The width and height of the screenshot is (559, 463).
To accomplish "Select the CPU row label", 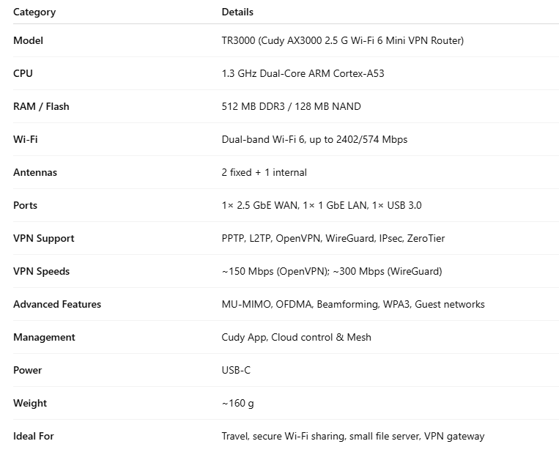I will 23,73.
